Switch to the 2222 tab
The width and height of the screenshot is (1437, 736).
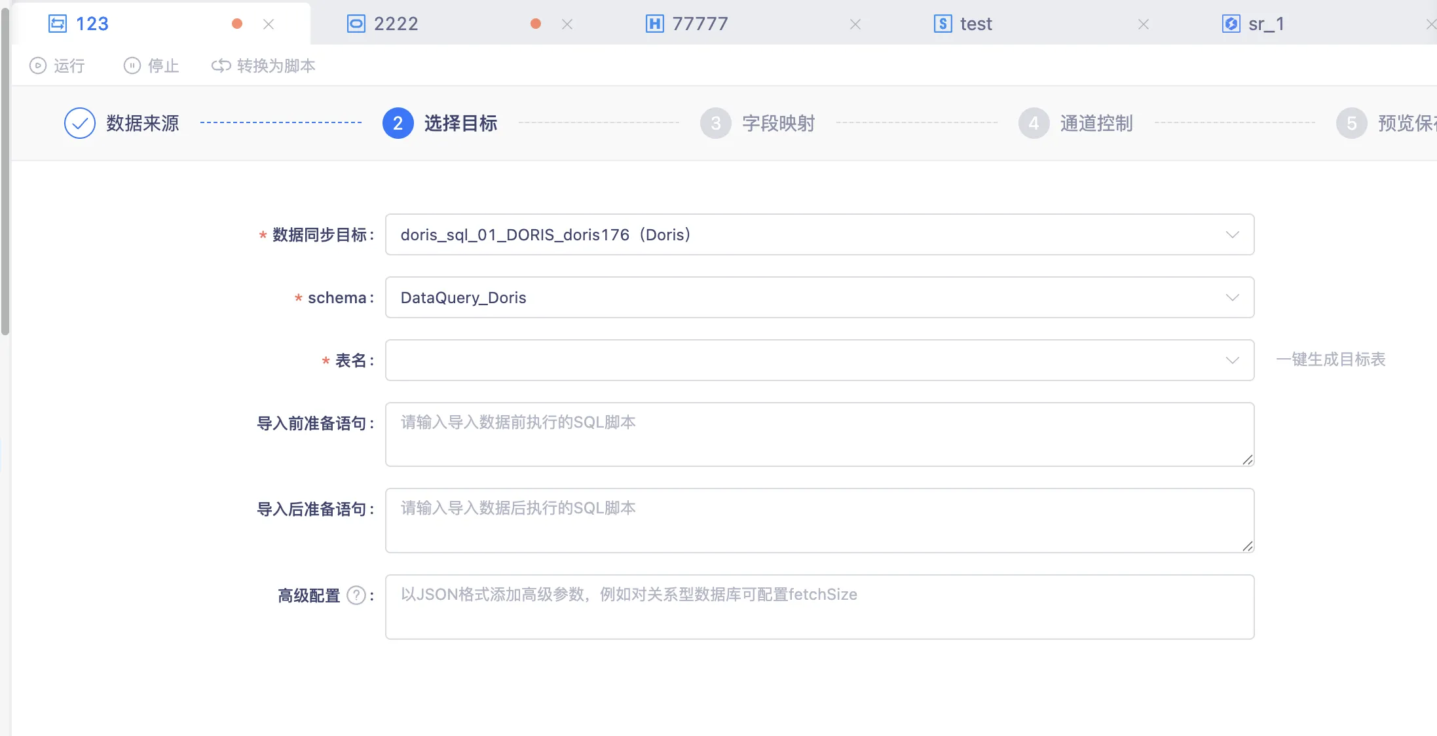click(396, 24)
